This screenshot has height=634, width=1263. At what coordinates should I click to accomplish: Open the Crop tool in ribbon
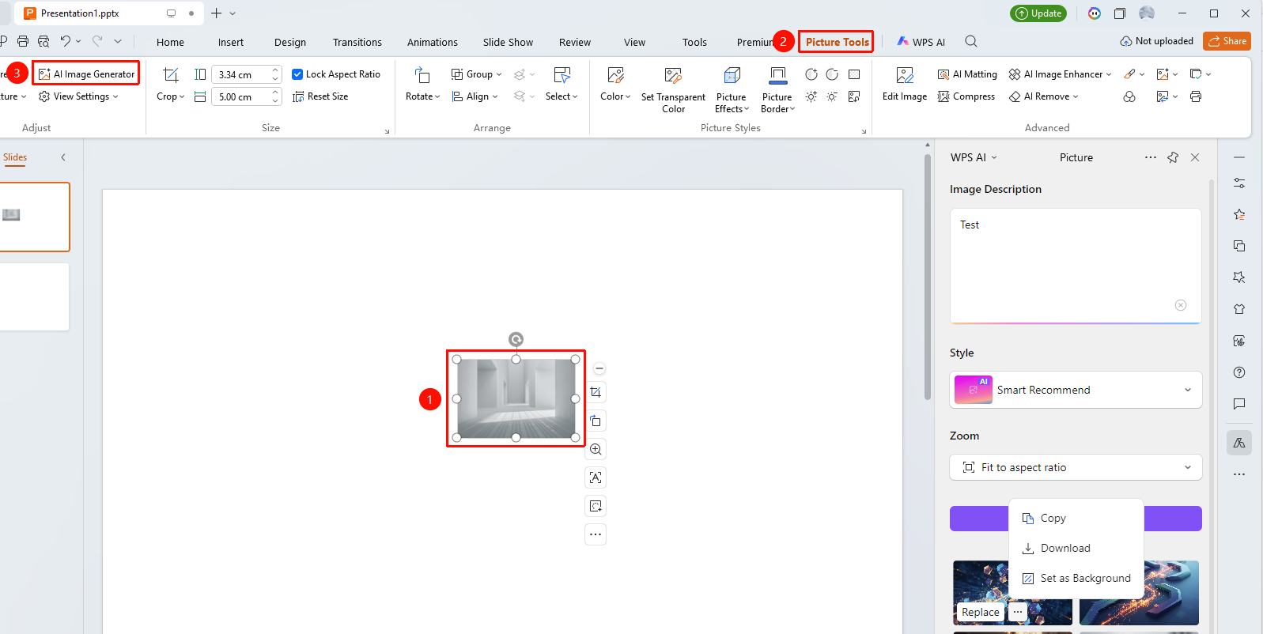[170, 85]
